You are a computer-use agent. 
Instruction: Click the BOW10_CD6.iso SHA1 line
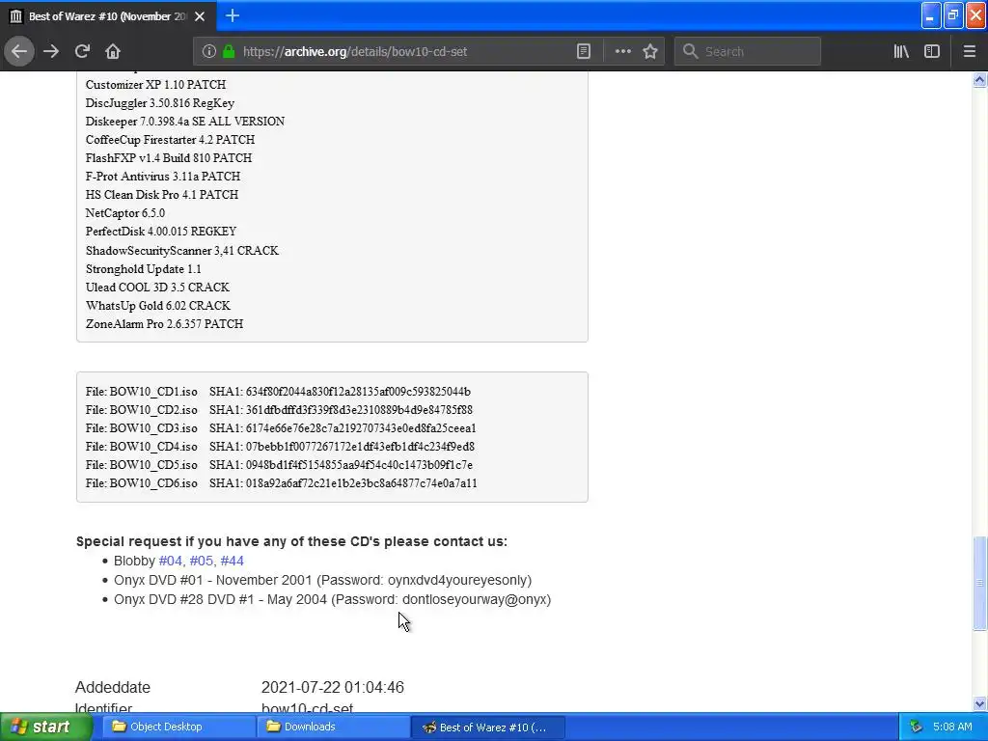[x=282, y=482]
